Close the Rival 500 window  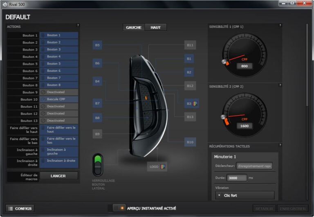click(304, 3)
